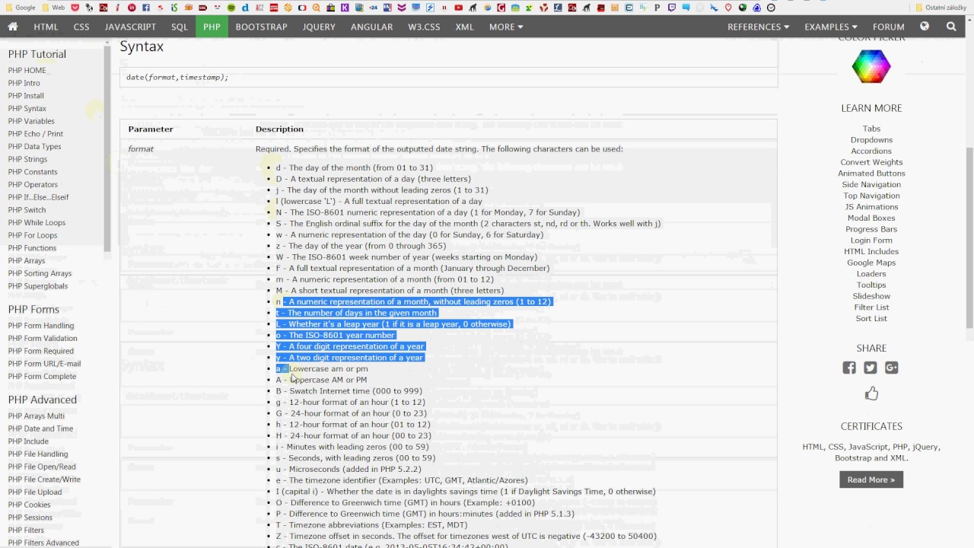Open the Login Form how-to link
Screen dimensions: 974x548
point(871,241)
